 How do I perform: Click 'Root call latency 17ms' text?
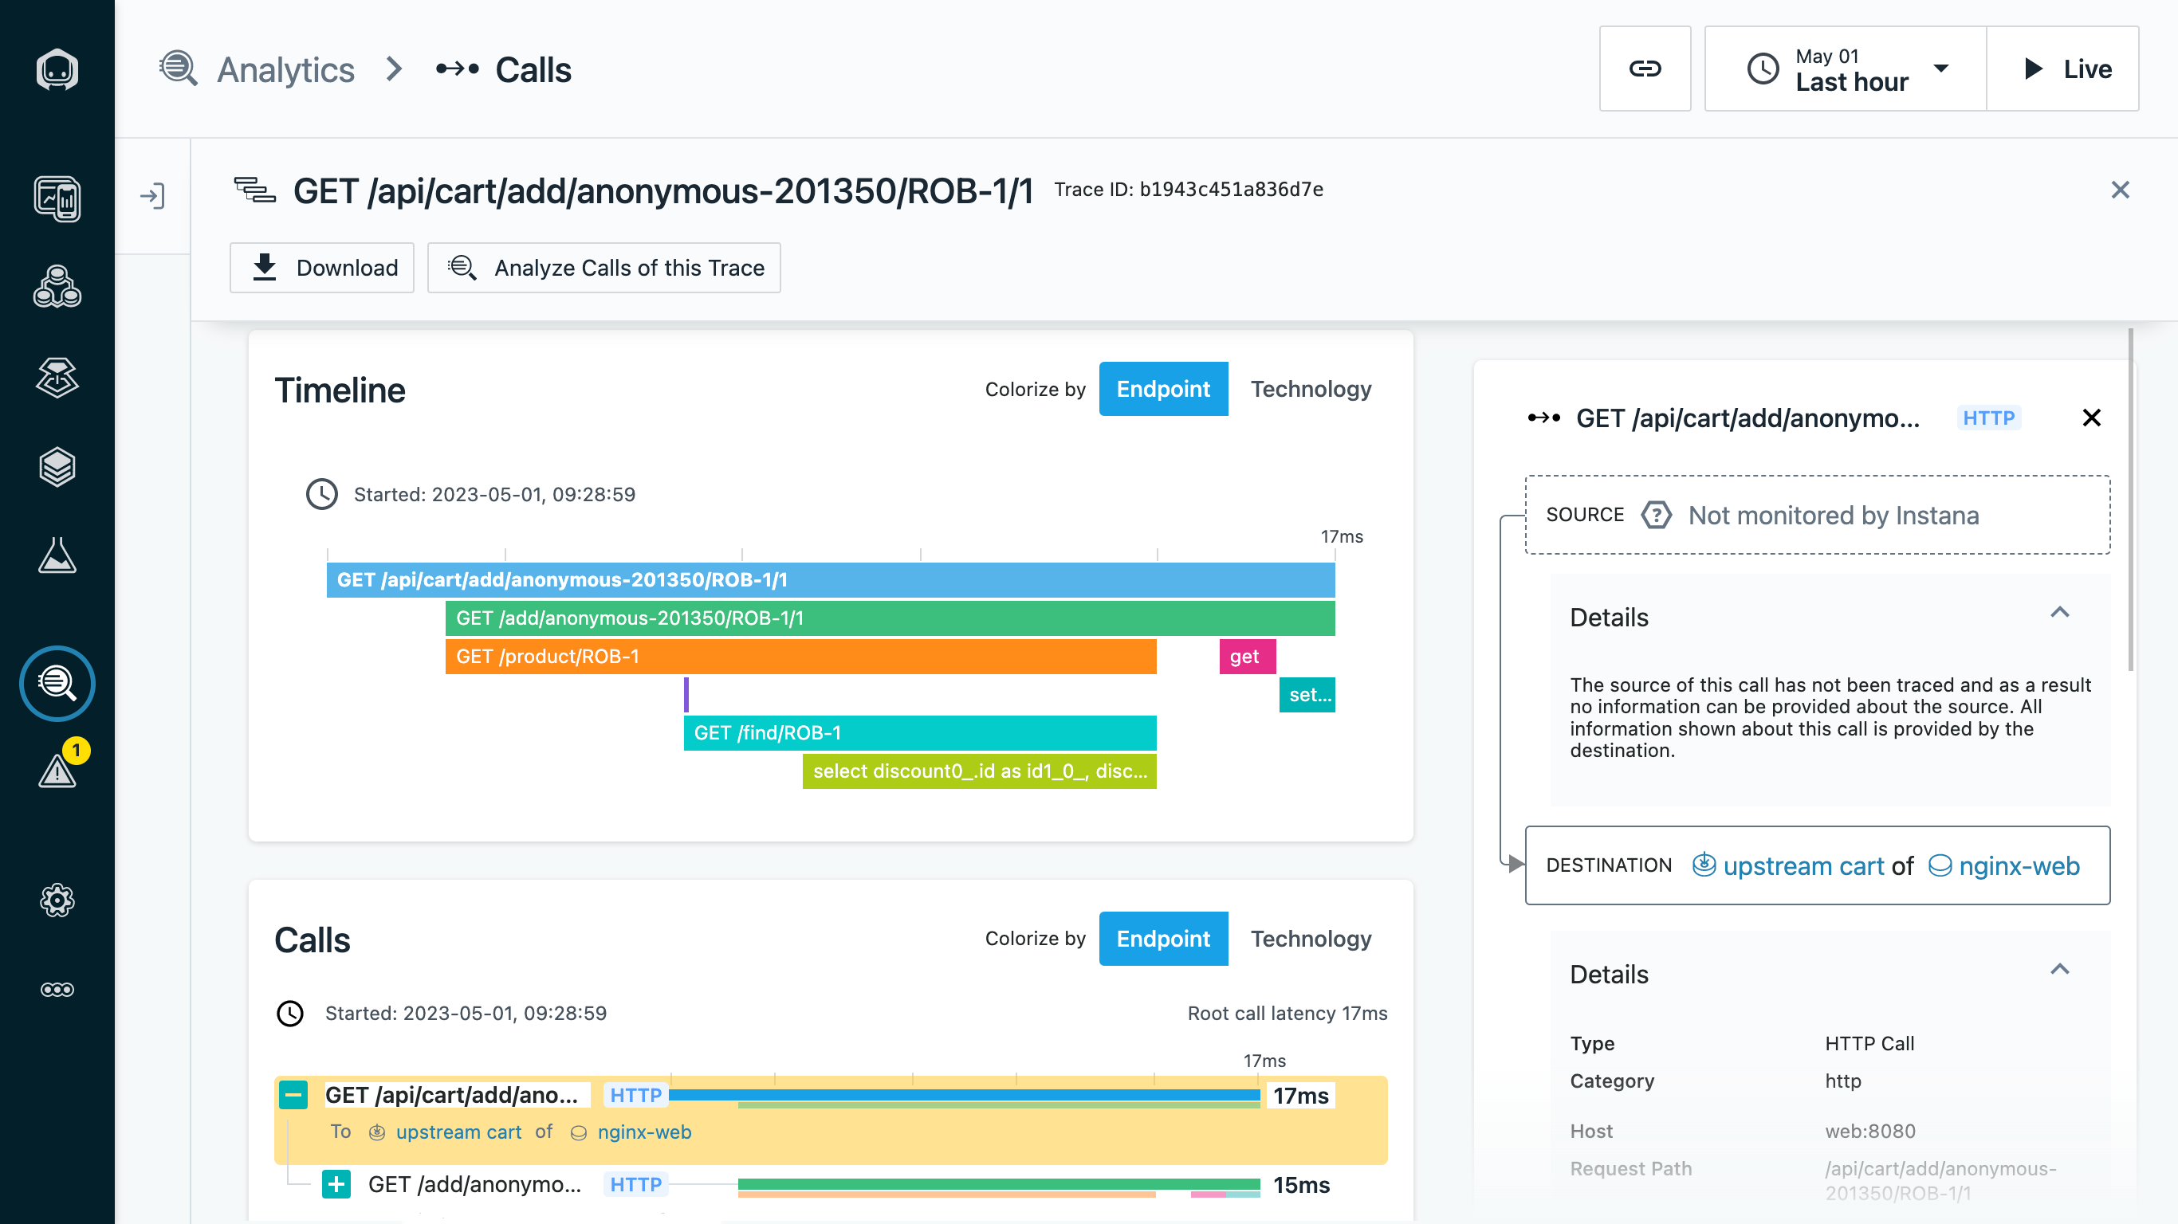(1287, 1014)
